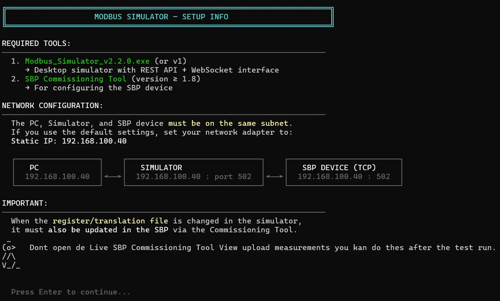This screenshot has width=500, height=301.
Task: Click the "Press Enter to continue..." prompt
Action: click(71, 292)
